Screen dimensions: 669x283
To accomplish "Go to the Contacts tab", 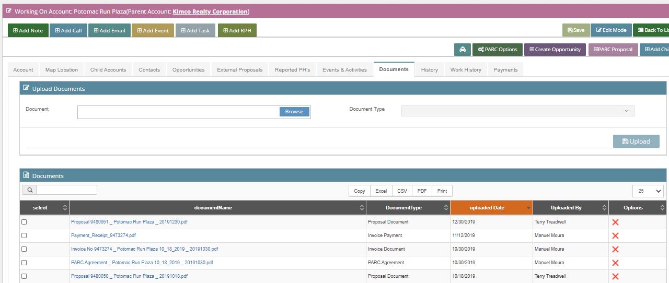I will point(149,69).
